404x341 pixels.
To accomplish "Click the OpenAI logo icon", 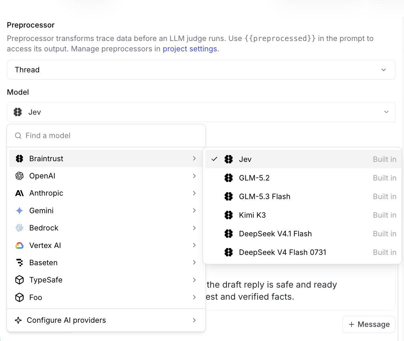I will pyautogui.click(x=19, y=176).
